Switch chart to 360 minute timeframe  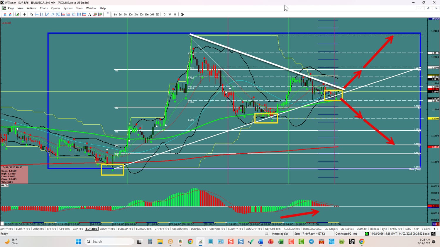tap(158, 14)
